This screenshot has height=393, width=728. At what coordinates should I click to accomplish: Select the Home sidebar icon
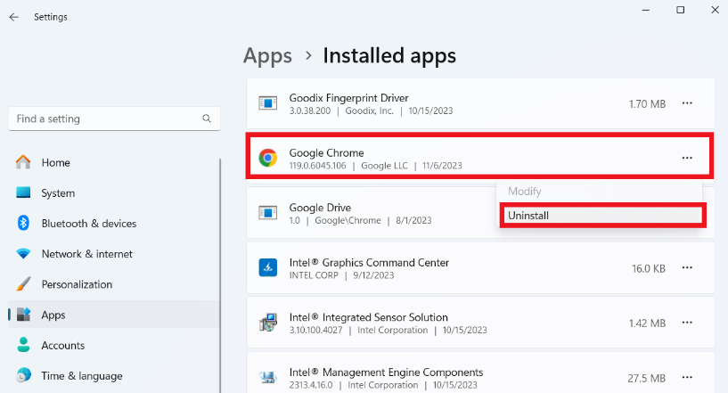[x=23, y=162]
